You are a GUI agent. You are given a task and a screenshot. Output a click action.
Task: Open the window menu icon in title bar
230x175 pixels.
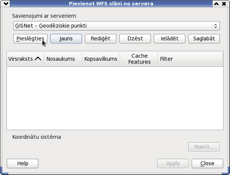(x=6, y=4)
